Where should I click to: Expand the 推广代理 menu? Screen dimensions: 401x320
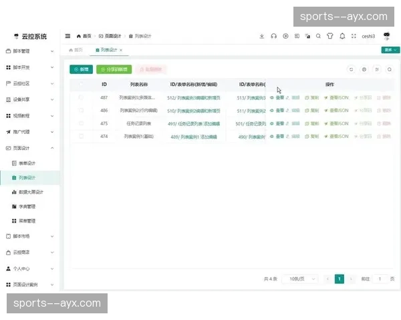pyautogui.click(x=30, y=132)
